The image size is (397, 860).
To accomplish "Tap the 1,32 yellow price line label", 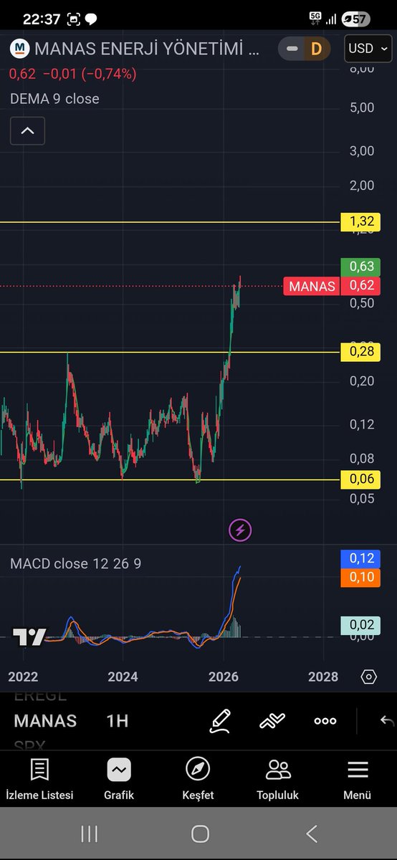I will (x=361, y=223).
